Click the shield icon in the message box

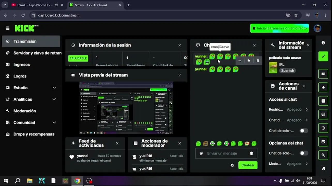click(x=201, y=153)
